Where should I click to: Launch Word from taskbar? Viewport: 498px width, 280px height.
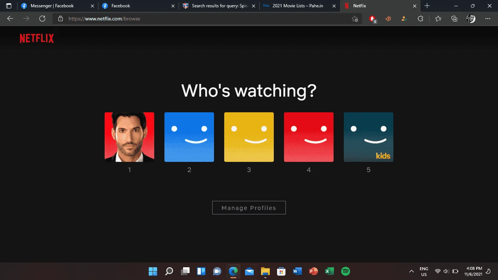(297, 271)
